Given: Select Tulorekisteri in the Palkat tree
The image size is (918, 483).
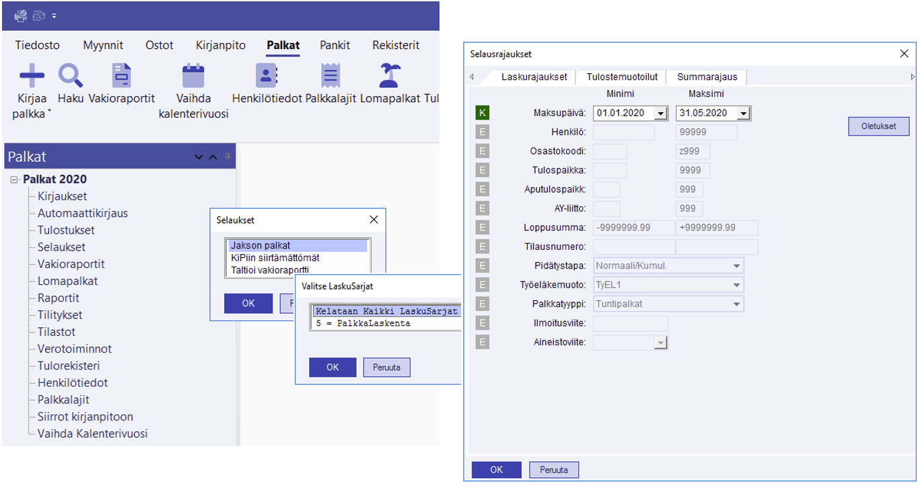Looking at the screenshot, I should coord(69,366).
